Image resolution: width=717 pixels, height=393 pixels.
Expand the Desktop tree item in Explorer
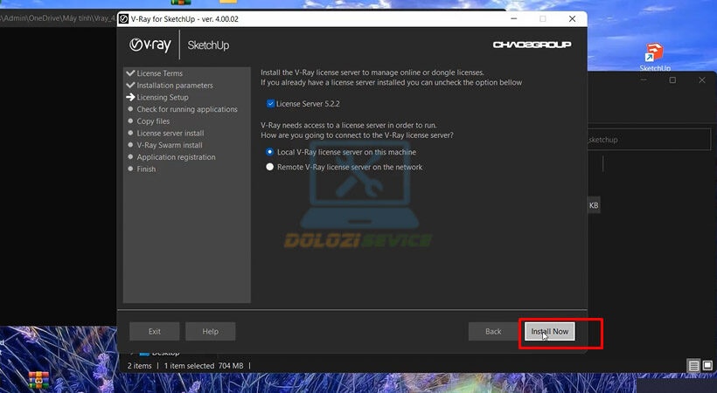pos(132,353)
